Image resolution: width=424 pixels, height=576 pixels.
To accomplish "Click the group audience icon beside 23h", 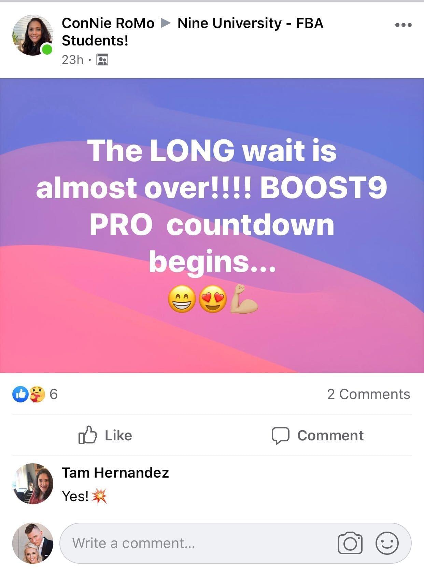I will point(102,59).
